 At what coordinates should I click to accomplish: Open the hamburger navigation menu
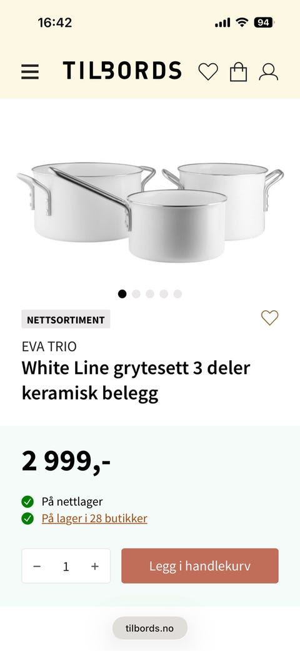[30, 72]
